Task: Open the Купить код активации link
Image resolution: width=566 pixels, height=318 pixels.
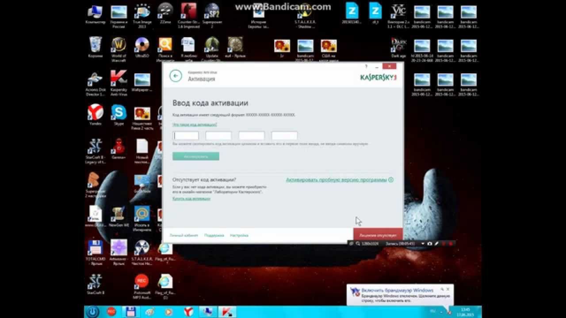Action: coord(191,199)
